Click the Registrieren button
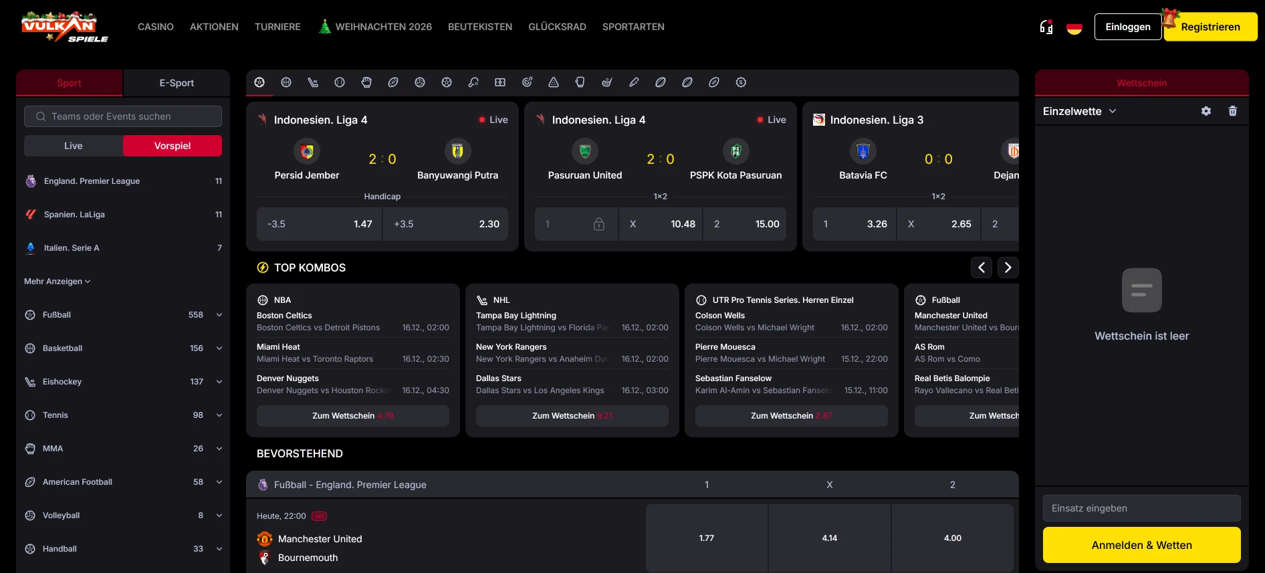1265x573 pixels. 1210,27
